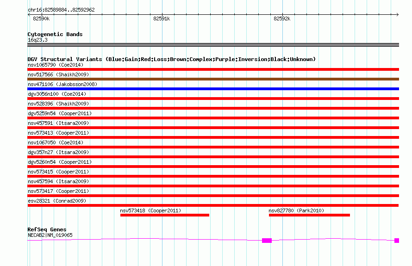Click the magenta NECAB2 exon near 82592k

pyautogui.click(x=267, y=241)
